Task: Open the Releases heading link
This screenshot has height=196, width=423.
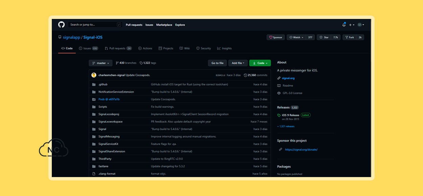Action: (x=283, y=107)
